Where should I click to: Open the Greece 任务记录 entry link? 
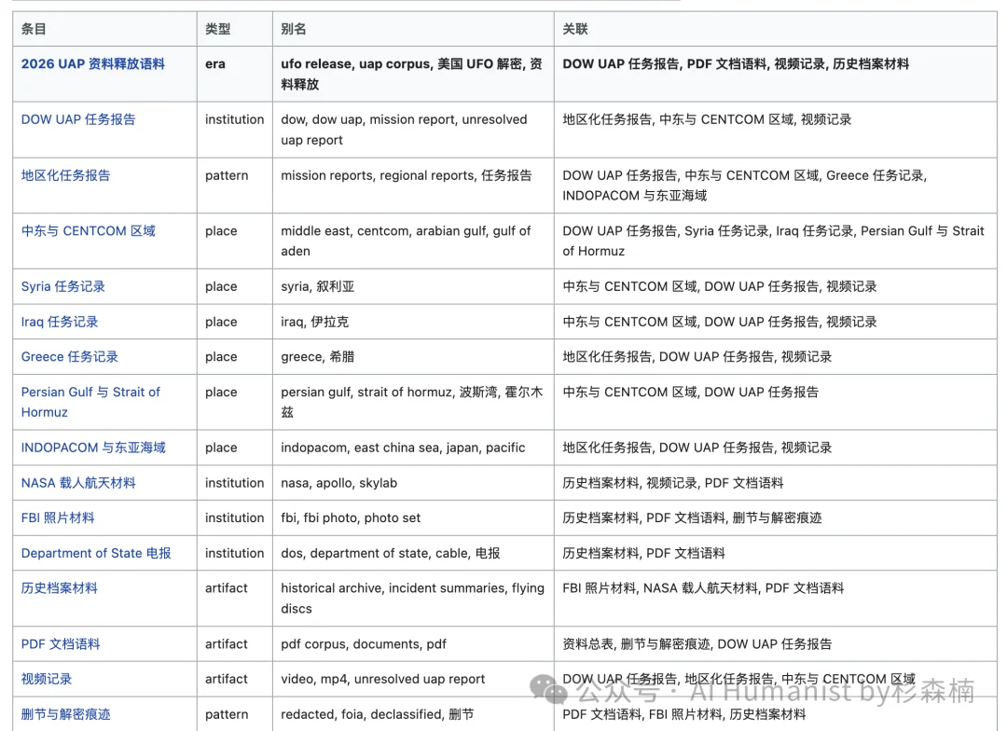69,356
